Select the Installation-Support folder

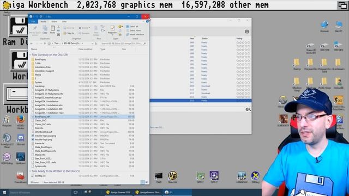tap(44, 71)
